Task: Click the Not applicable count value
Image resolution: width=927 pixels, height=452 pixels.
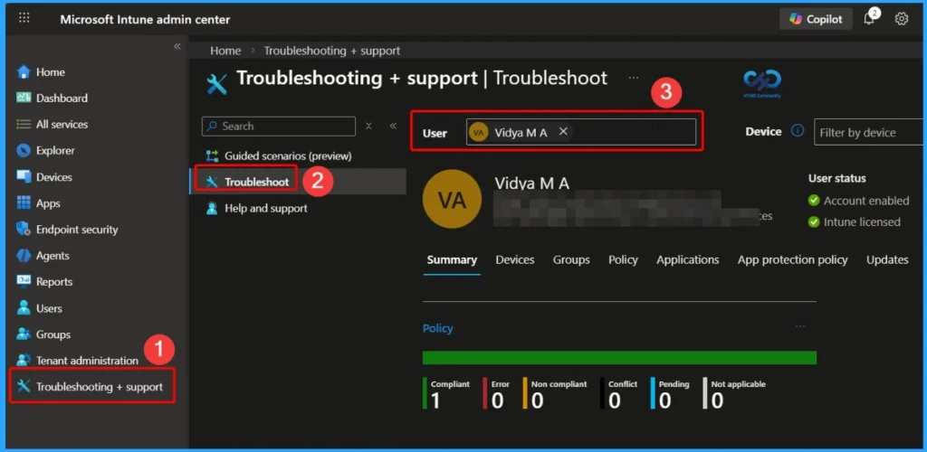Action: coord(717,401)
